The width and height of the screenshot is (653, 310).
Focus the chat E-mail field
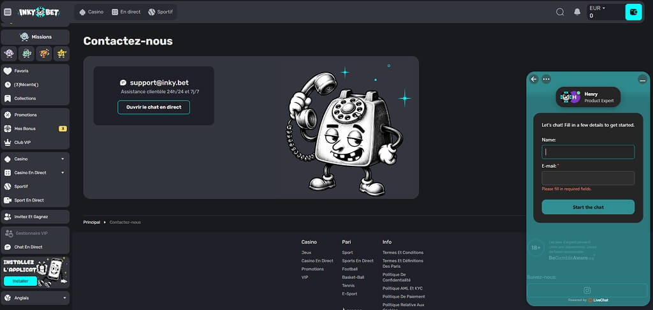(588, 178)
